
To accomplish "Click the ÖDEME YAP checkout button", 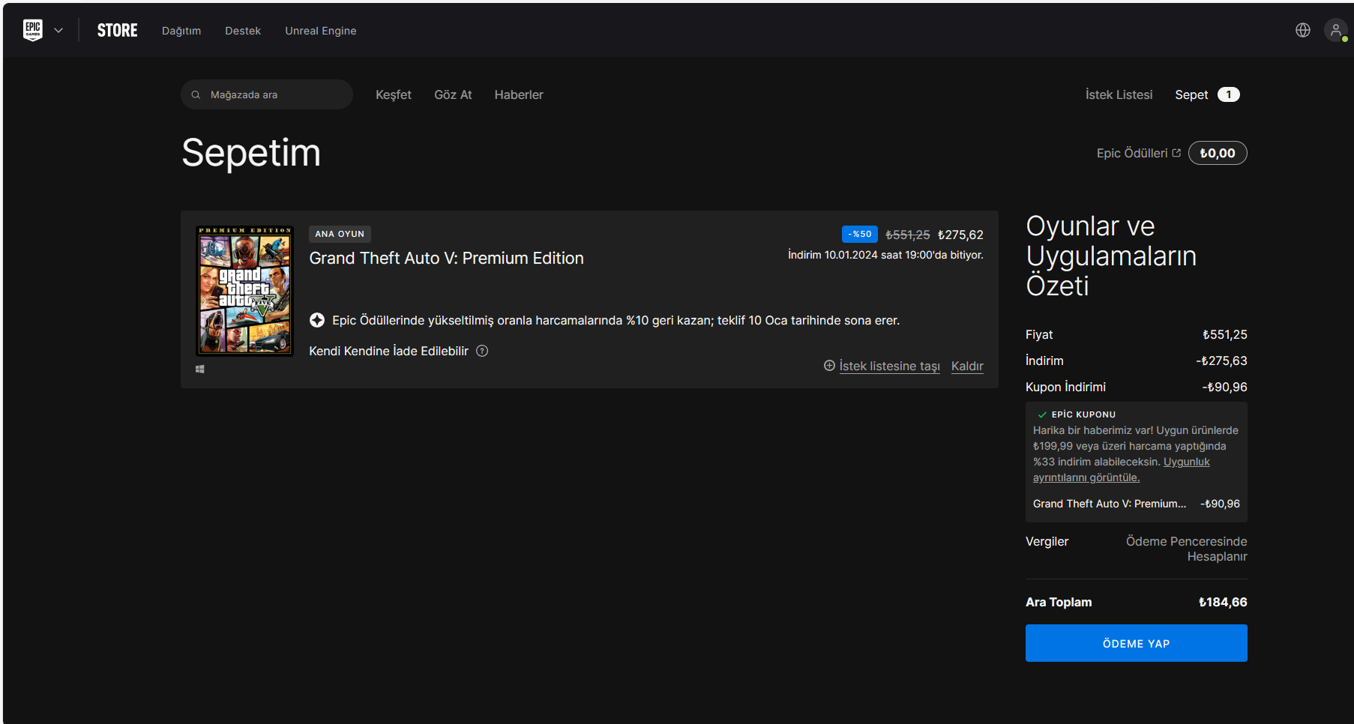I will point(1137,643).
